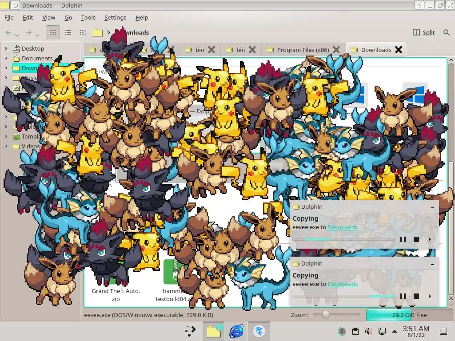The height and width of the screenshot is (341, 455).
Task: Stop the lower eevee.exe copy job
Action: [416, 296]
